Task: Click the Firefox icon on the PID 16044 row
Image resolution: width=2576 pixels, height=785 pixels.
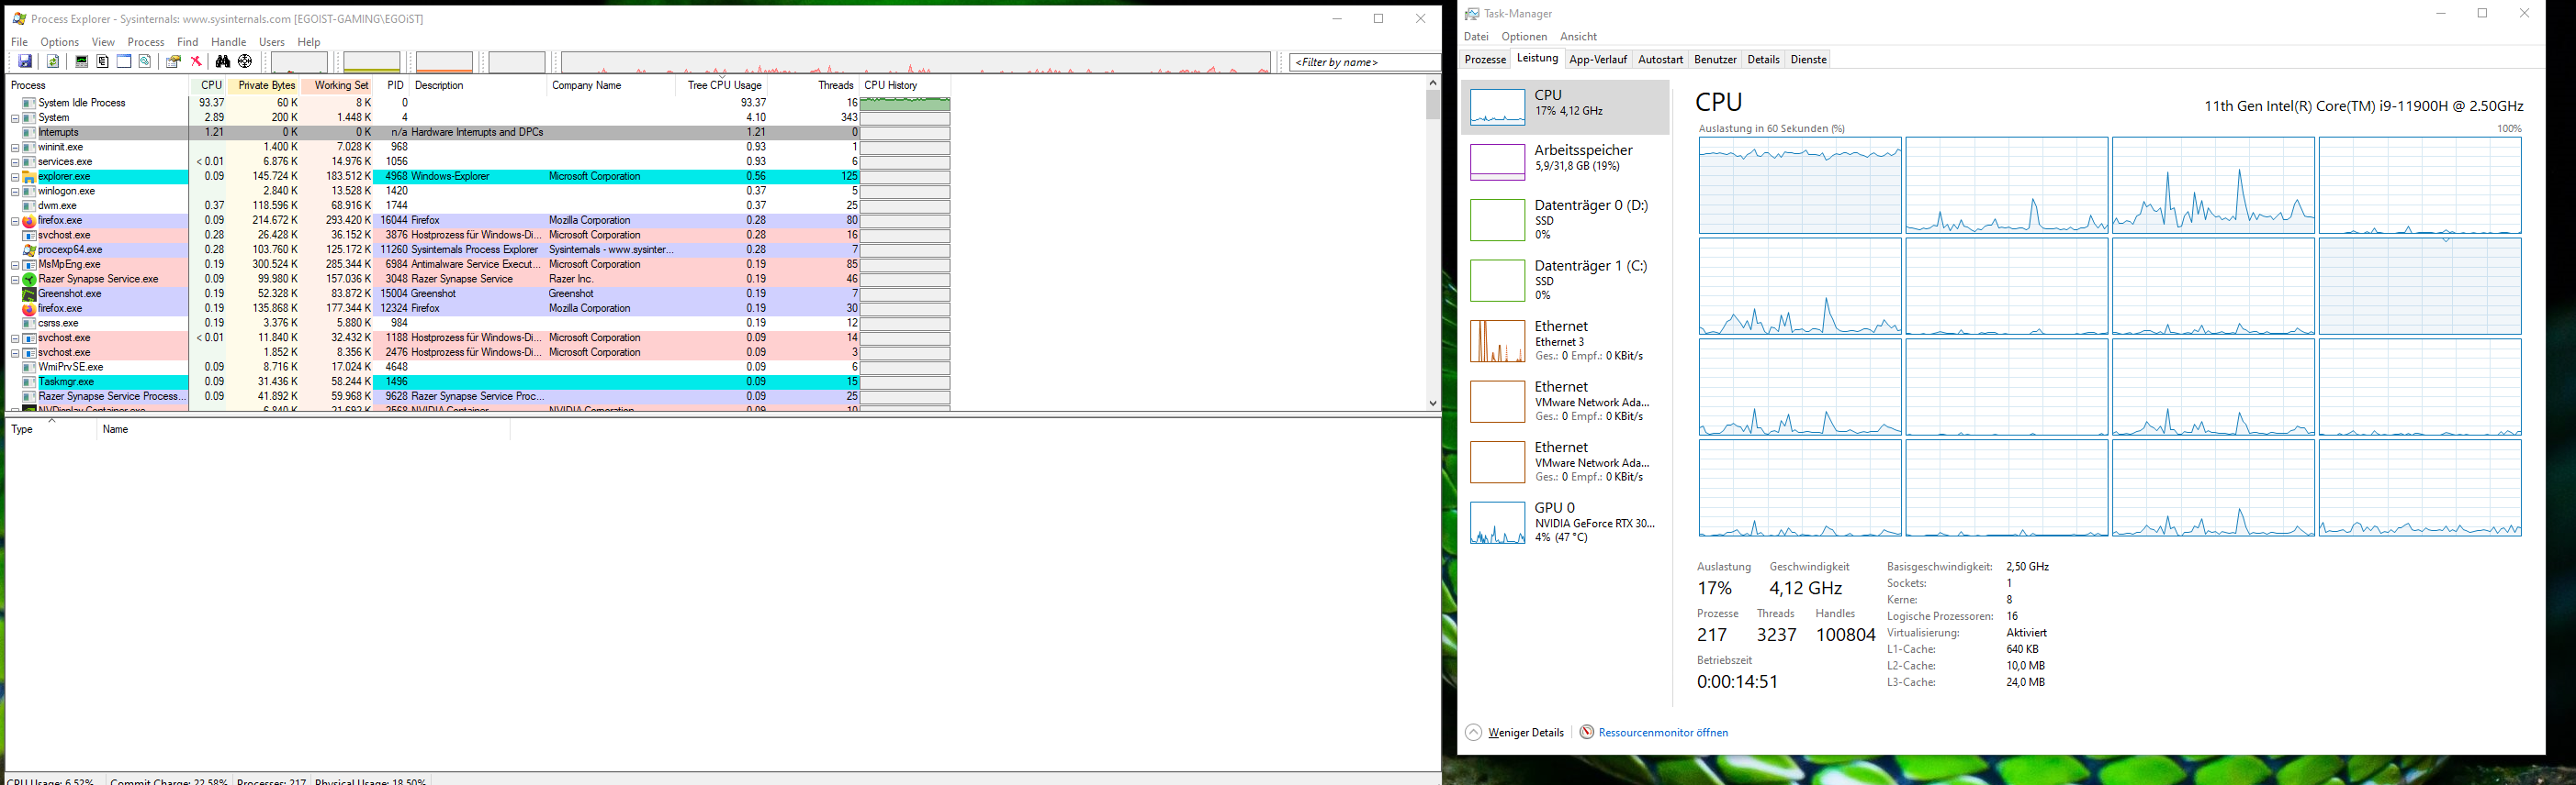Action: 29,221
